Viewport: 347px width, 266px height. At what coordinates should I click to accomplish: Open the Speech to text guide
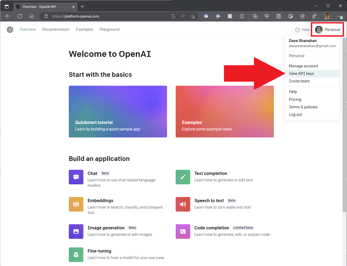click(x=209, y=201)
